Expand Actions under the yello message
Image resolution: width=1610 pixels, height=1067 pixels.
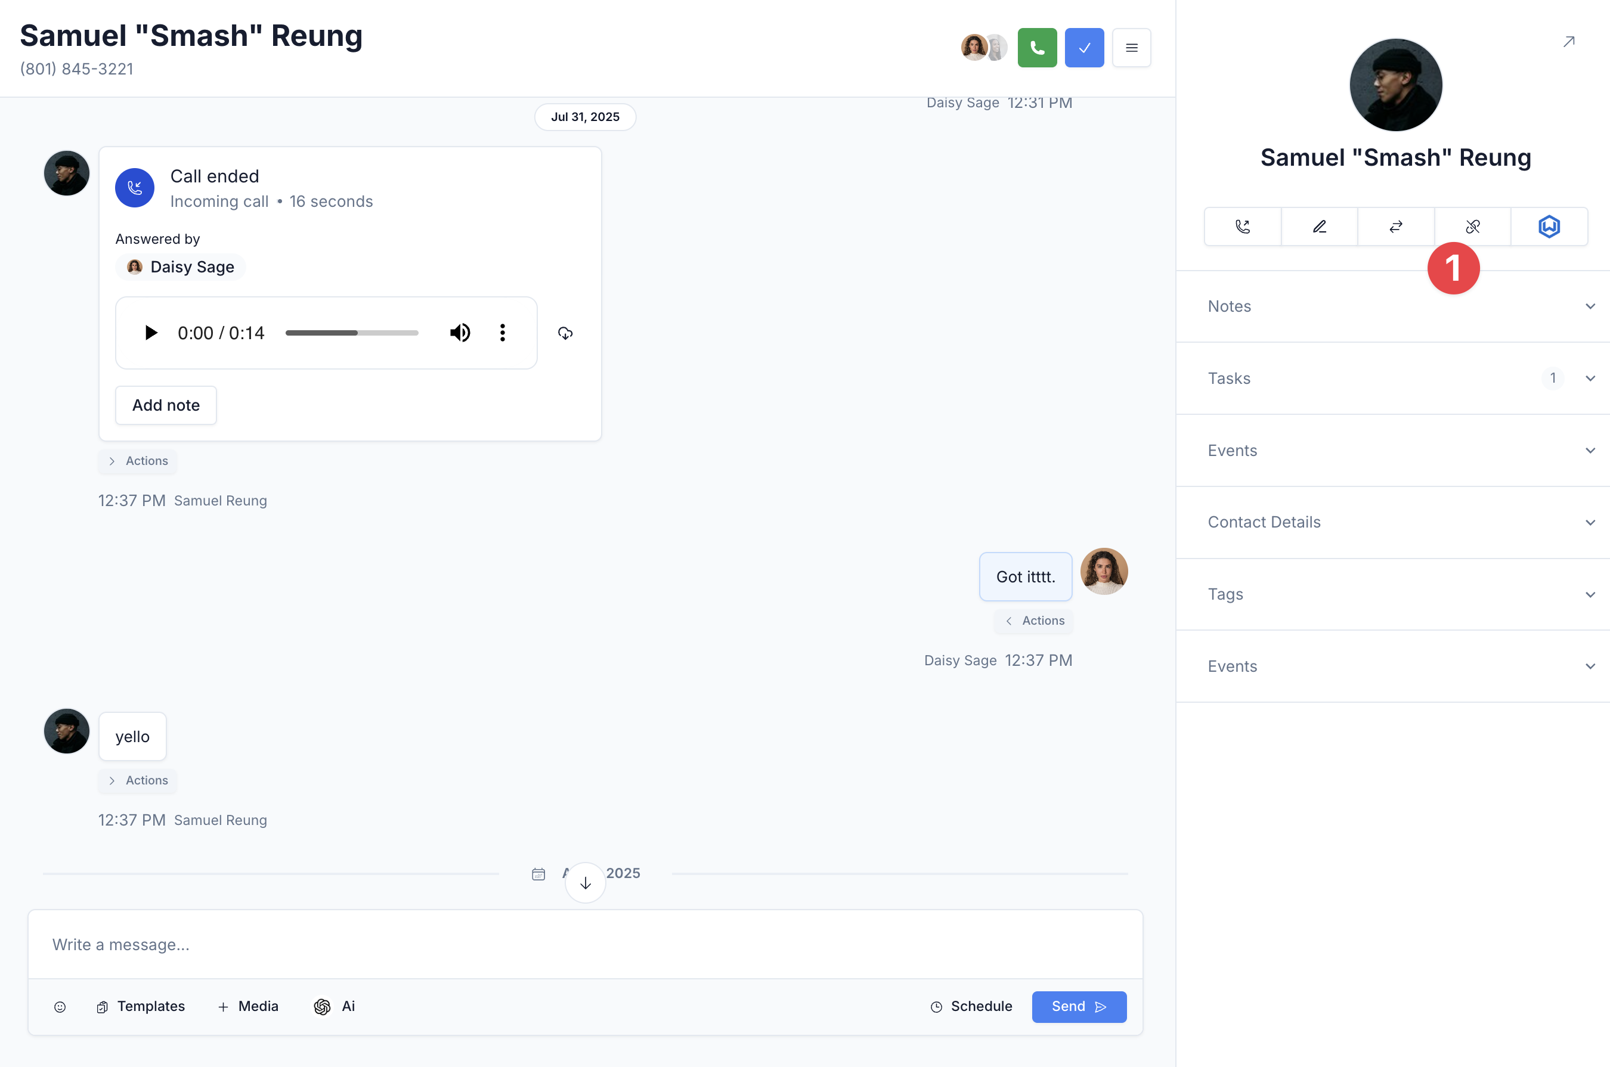click(138, 780)
